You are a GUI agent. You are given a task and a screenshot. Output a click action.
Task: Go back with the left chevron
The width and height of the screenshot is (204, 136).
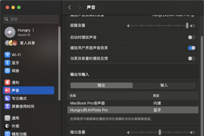point(70,7)
